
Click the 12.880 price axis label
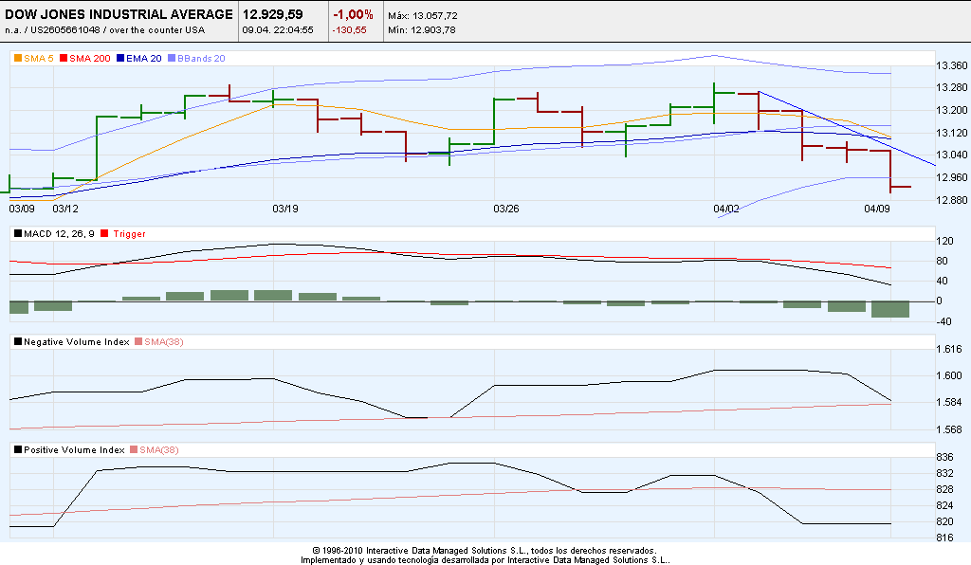click(x=952, y=200)
